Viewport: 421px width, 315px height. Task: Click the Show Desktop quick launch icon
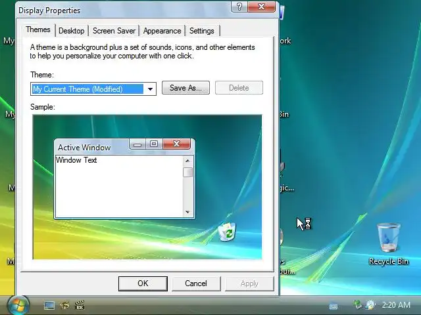coord(49,305)
